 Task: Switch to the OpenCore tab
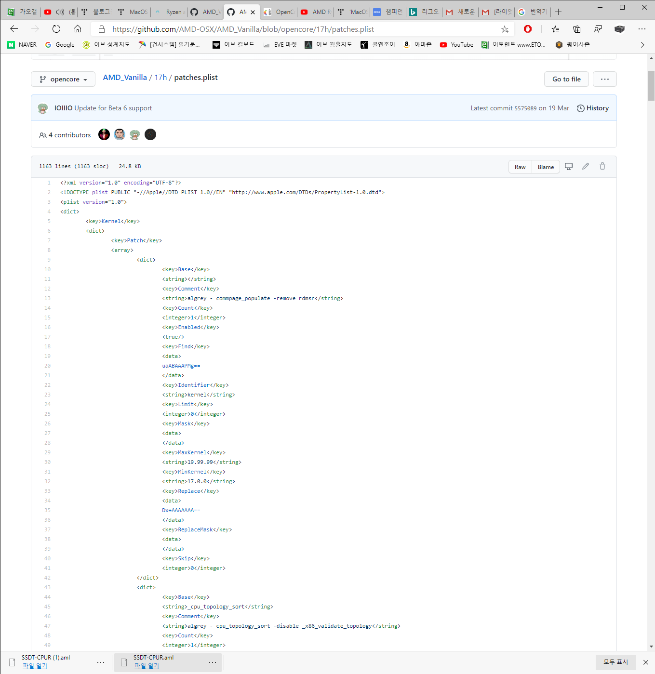point(279,12)
